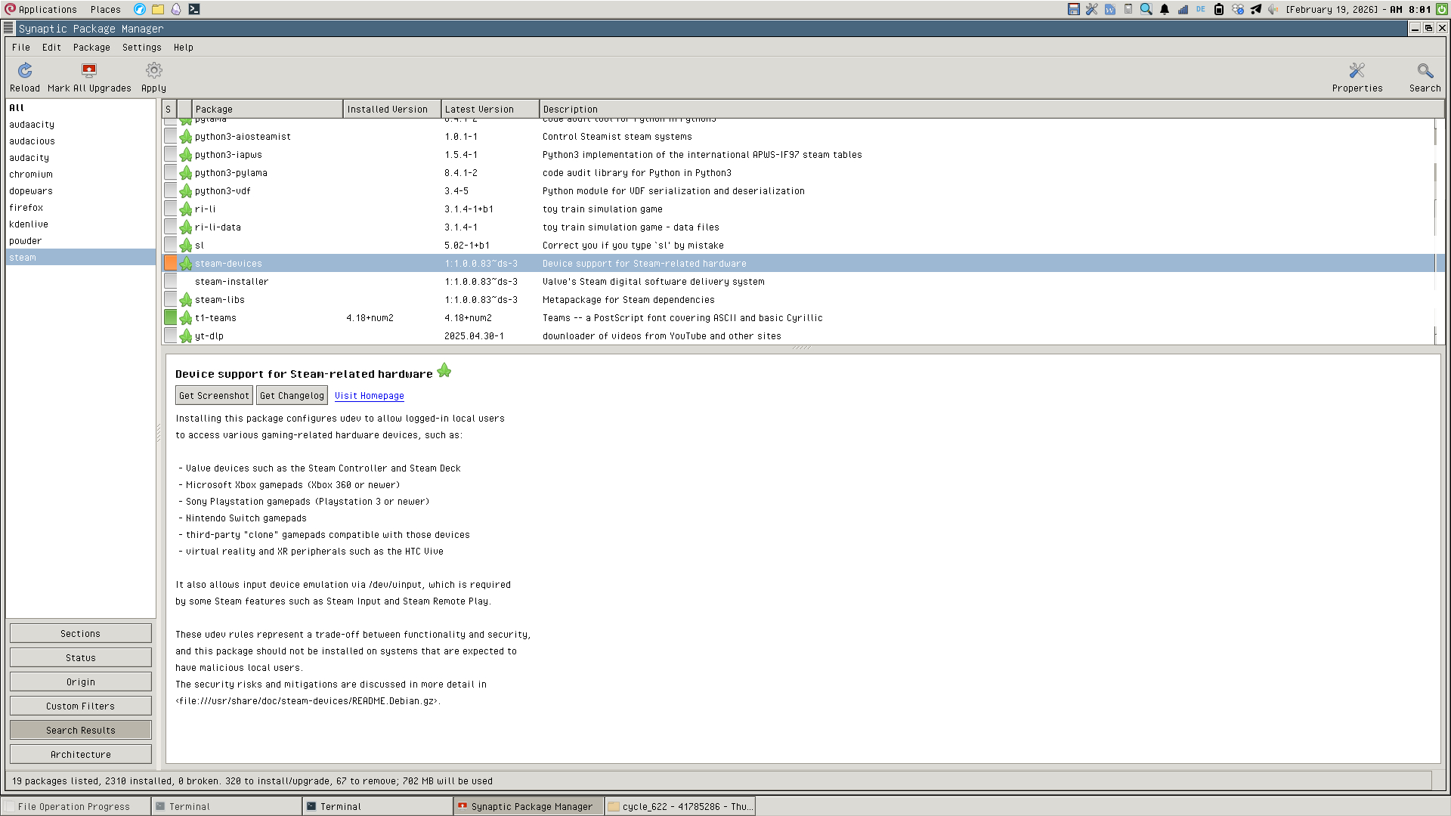The height and width of the screenshot is (816, 1451).
Task: Toggle the t1-teams installed checkbox
Action: click(171, 318)
